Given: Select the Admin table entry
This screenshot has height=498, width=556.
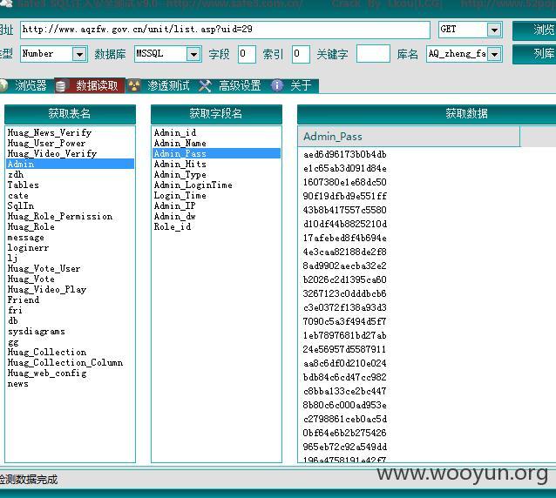Looking at the screenshot, I should click(x=70, y=164).
